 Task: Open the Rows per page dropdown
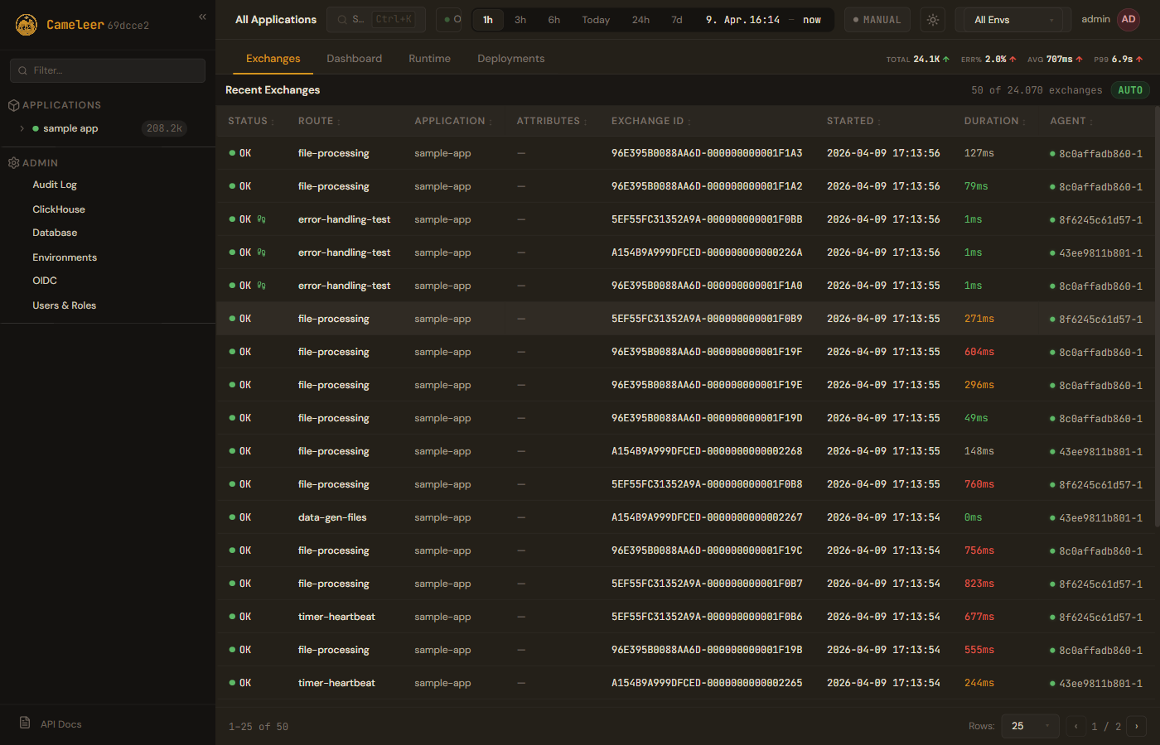(x=1030, y=726)
